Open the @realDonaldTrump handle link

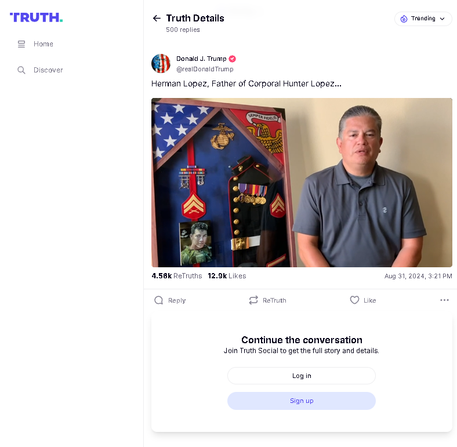[x=205, y=69]
